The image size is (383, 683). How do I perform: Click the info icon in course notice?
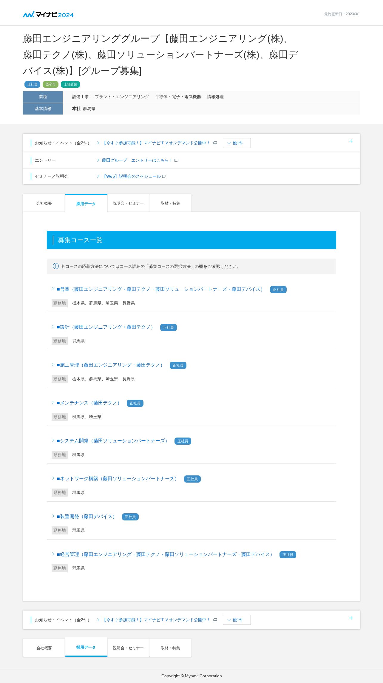pyautogui.click(x=56, y=266)
